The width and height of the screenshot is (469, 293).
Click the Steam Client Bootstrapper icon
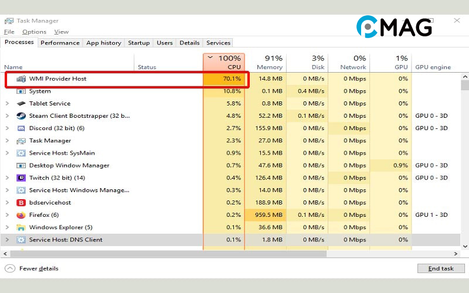pos(21,115)
